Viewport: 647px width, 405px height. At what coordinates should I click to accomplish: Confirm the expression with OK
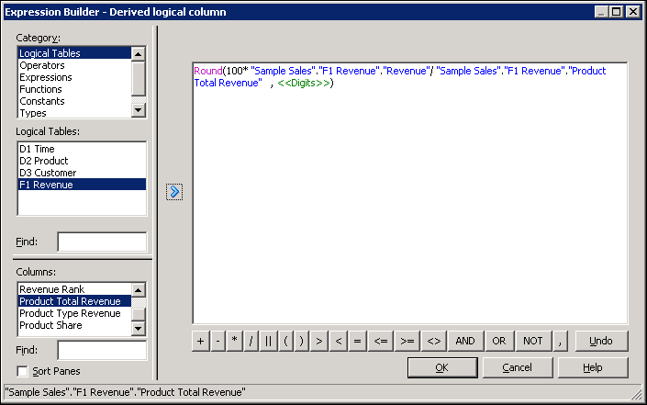[442, 367]
